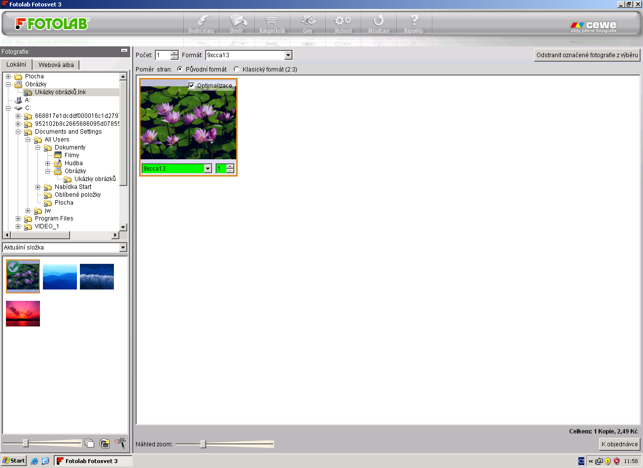Collapse the C: drive tree node
The height and width of the screenshot is (468, 643).
coord(8,108)
